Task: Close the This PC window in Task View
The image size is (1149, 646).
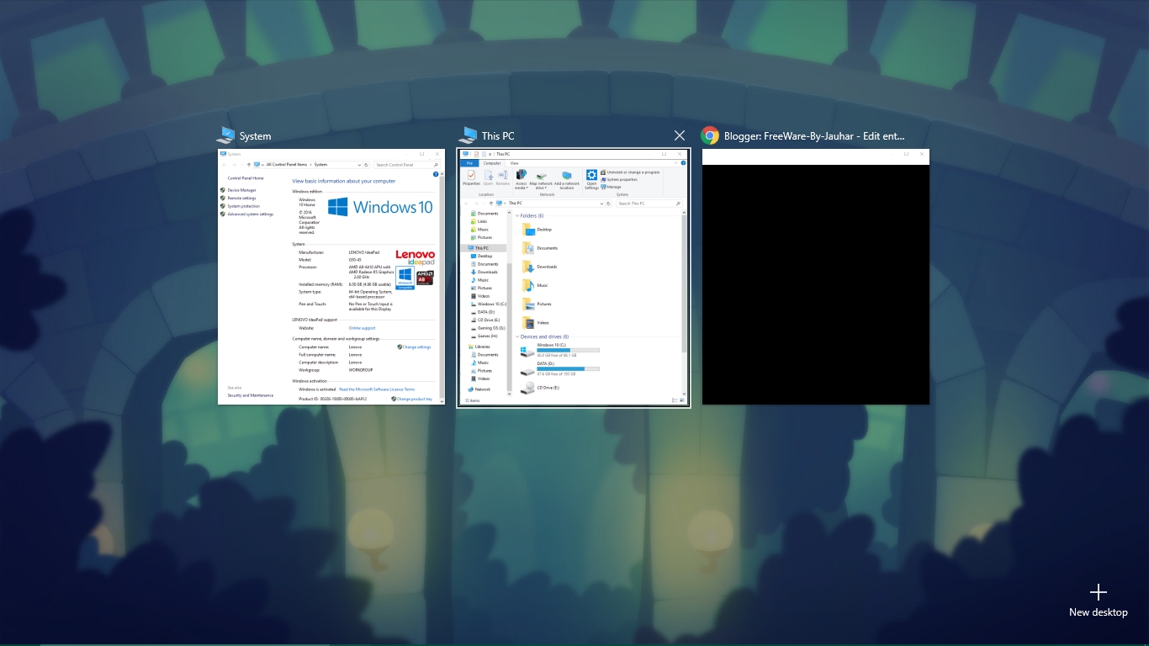Action: tap(680, 135)
